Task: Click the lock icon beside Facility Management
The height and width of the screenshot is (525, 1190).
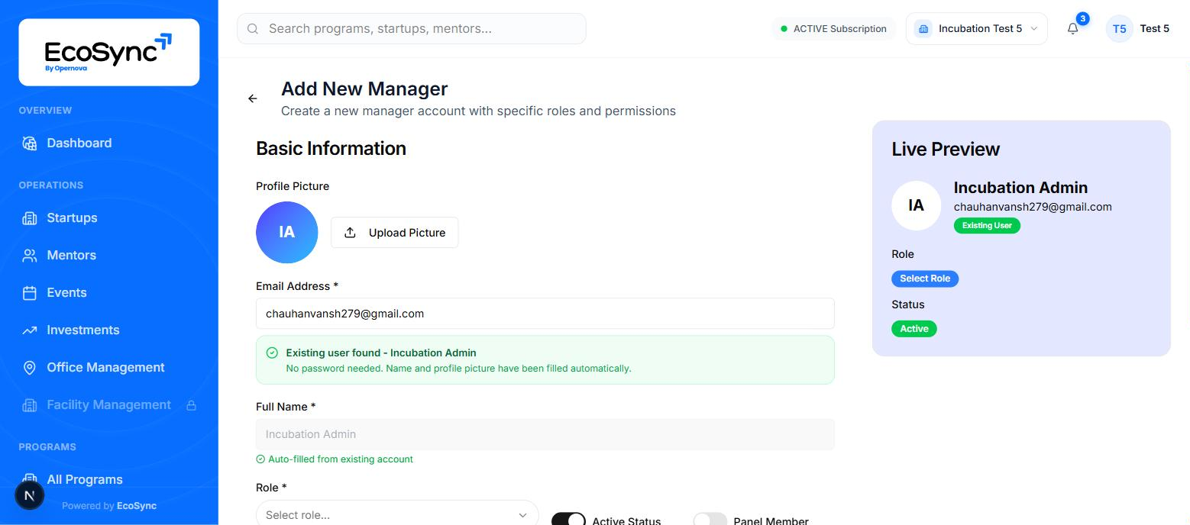Action: coord(192,405)
